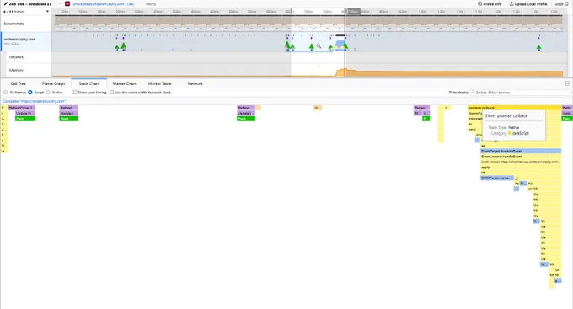Select the Stack Chart tab
The height and width of the screenshot is (309, 573).
click(88, 83)
